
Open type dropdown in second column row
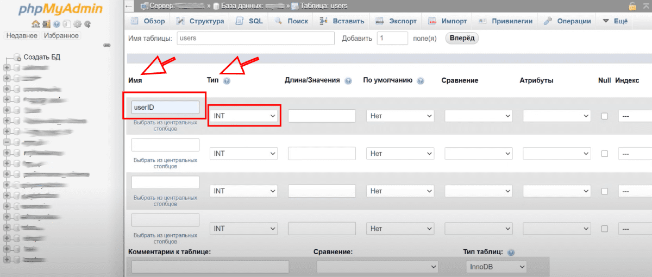coord(243,154)
